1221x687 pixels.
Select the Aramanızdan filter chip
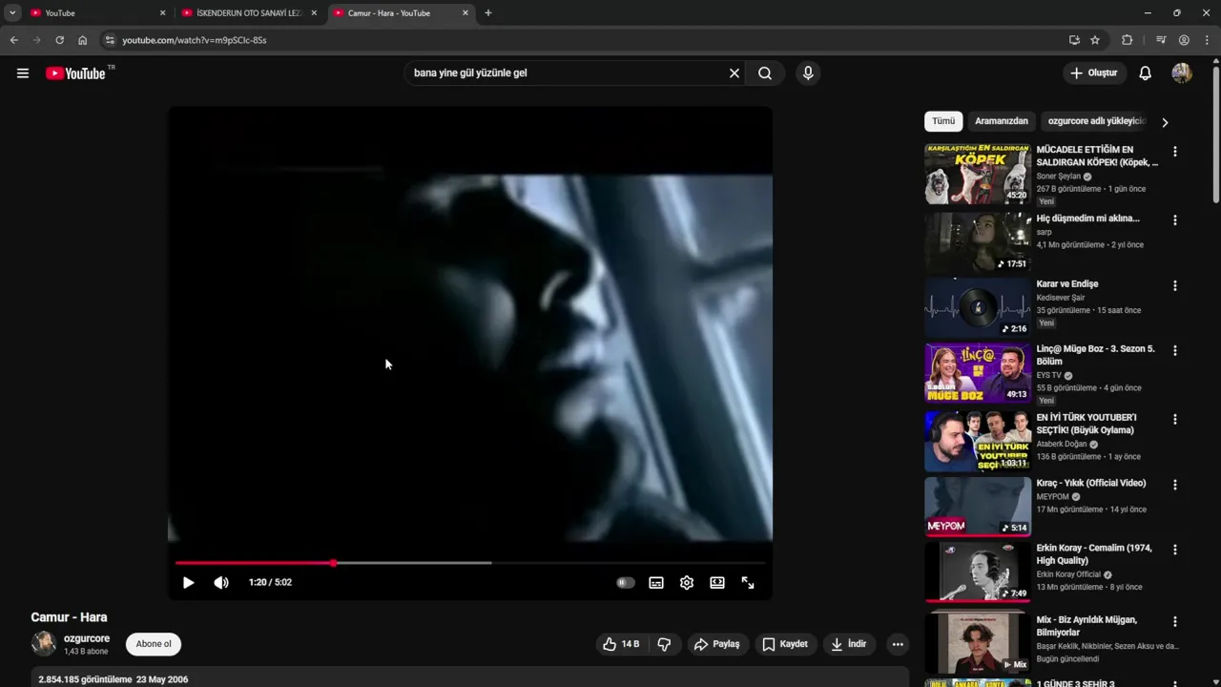click(x=1002, y=121)
